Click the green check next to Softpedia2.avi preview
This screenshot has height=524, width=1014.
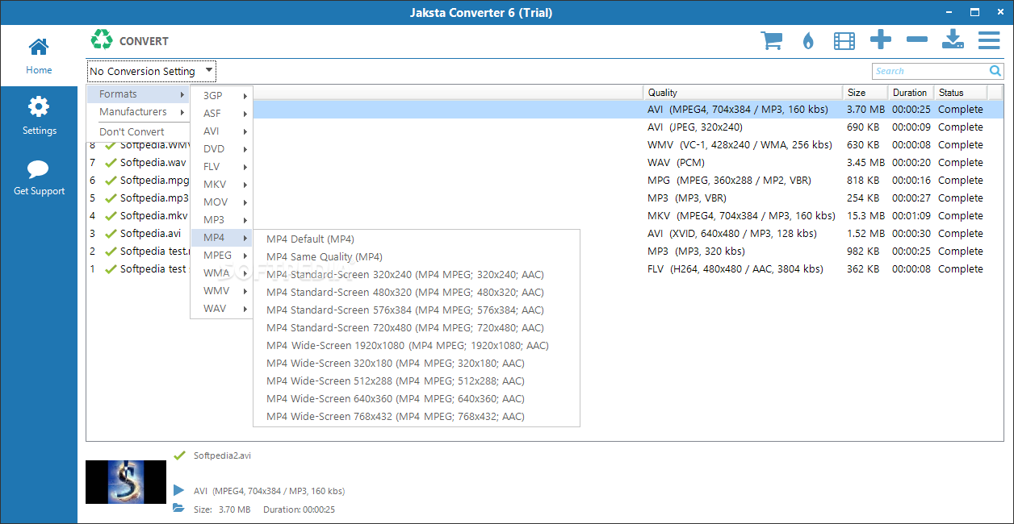click(x=179, y=455)
